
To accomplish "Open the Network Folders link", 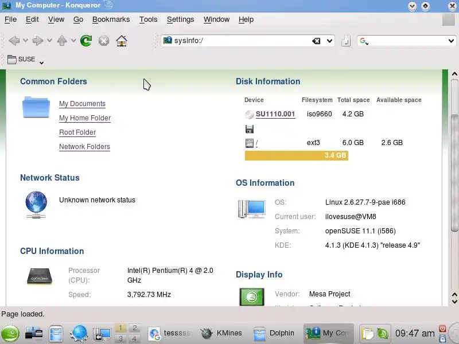I will 84,147.
